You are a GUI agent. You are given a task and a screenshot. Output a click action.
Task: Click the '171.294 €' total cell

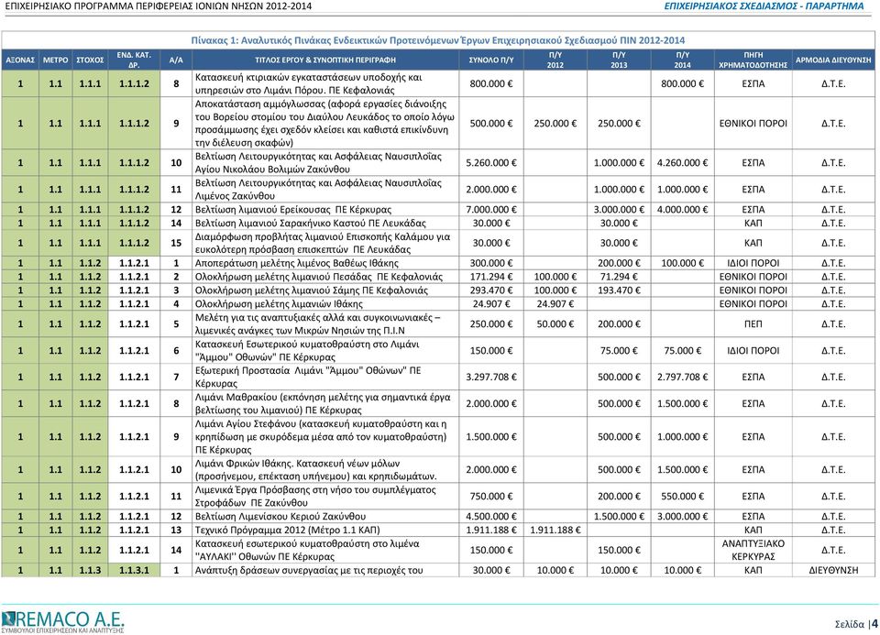coord(491,277)
